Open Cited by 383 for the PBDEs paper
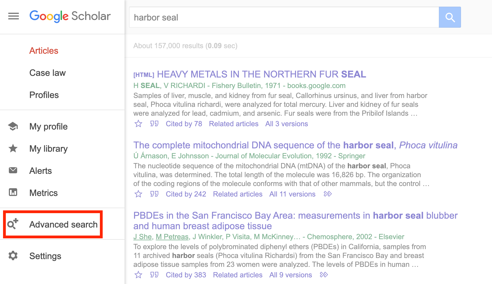 coord(186,275)
